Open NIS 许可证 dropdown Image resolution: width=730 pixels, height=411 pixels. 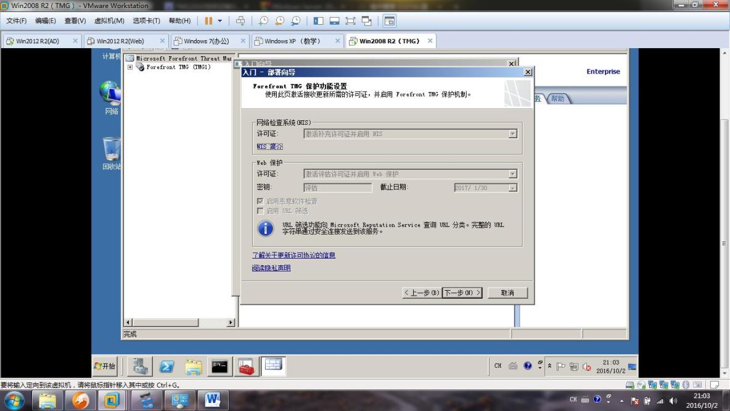(512, 134)
